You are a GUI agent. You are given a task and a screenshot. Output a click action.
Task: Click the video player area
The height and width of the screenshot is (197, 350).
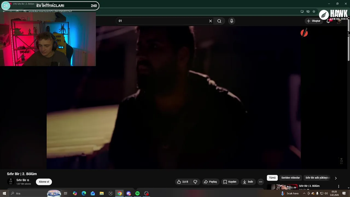174,97
